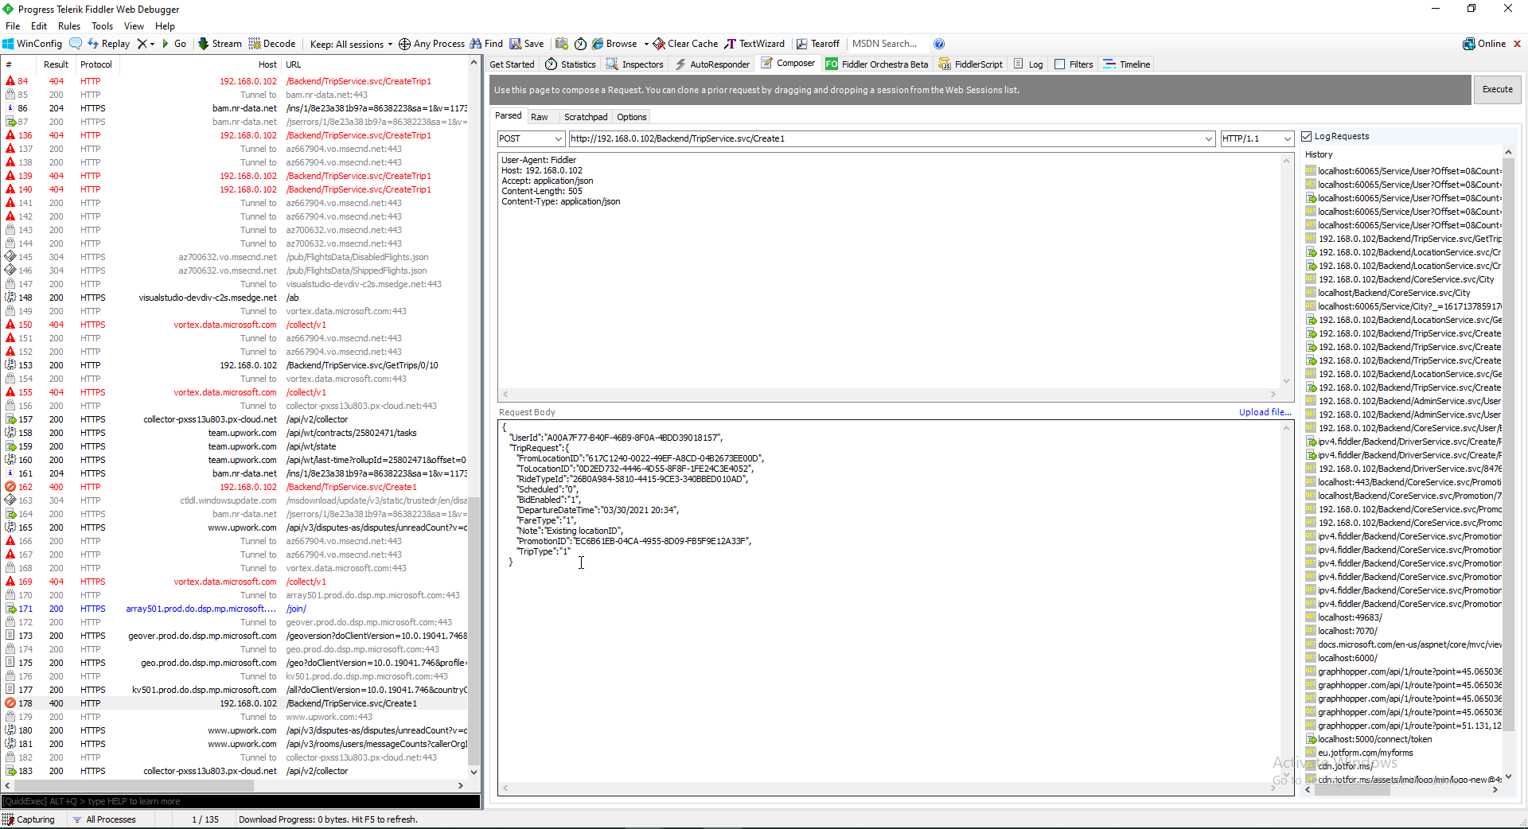Open Find sessions binoculars tool
The width and height of the screenshot is (1528, 829).
[486, 44]
